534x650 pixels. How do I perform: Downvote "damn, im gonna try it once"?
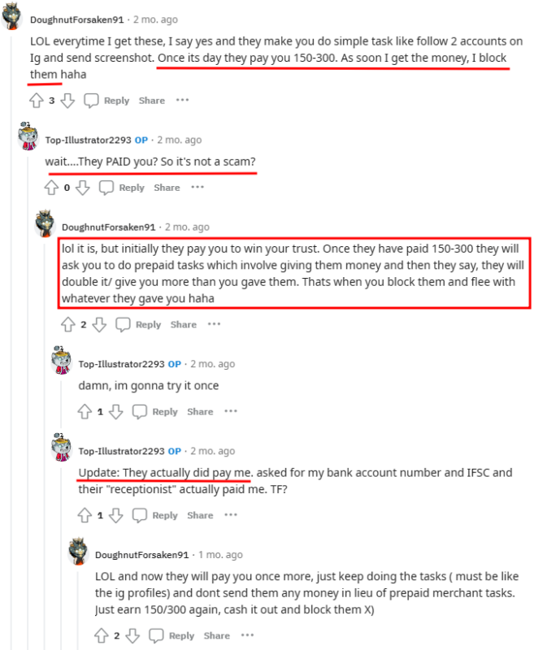[x=116, y=411]
